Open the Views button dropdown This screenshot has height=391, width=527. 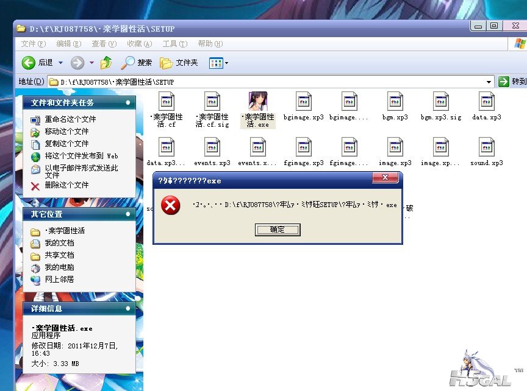pos(218,63)
